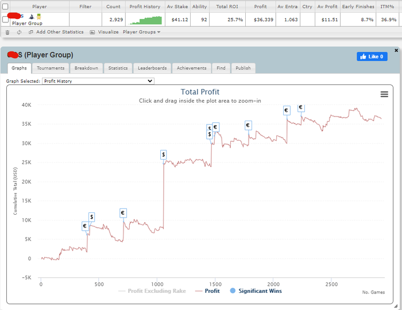This screenshot has width=402, height=310.
Task: Click the refresh icon beside the trash
Action: point(19,32)
